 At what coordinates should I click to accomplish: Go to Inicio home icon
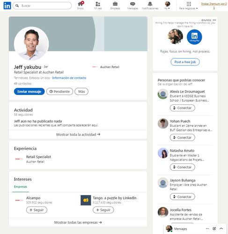click(x=81, y=6)
